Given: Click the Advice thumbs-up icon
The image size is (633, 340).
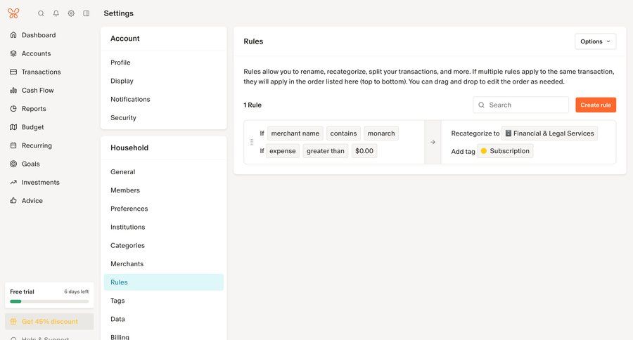Looking at the screenshot, I should pyautogui.click(x=13, y=200).
